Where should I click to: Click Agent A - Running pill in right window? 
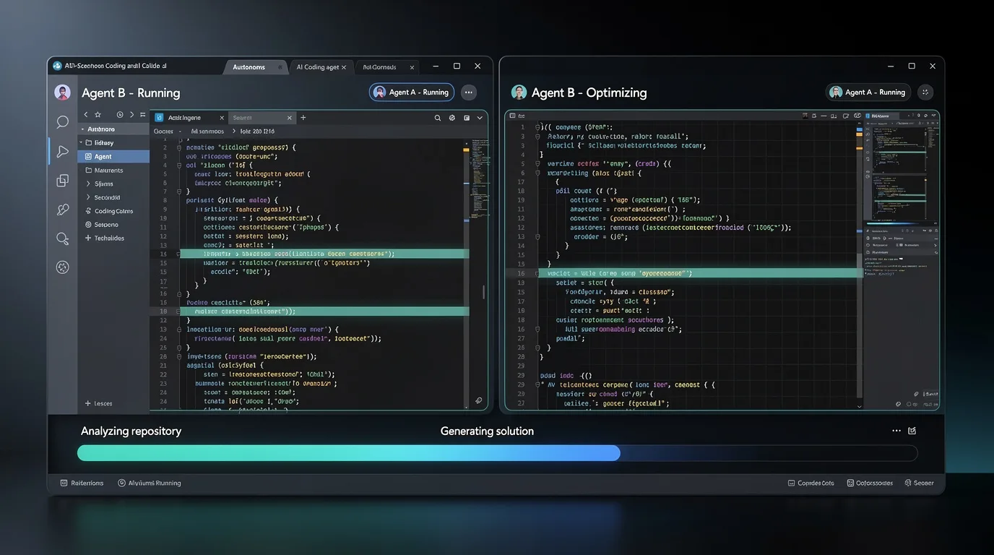click(869, 92)
